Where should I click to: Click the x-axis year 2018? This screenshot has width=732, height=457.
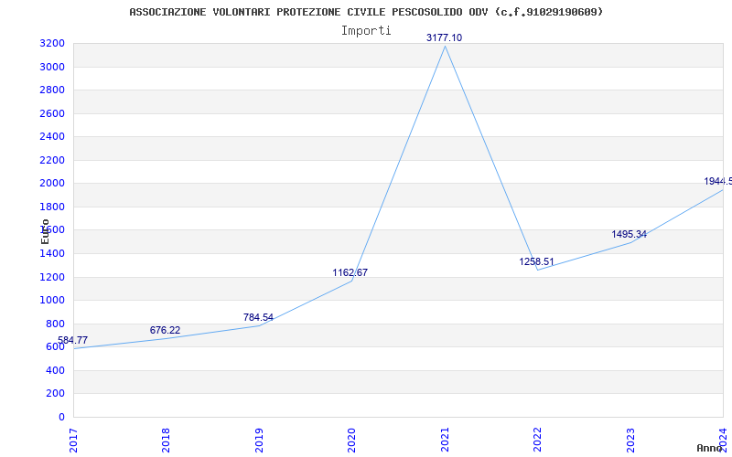point(166,440)
